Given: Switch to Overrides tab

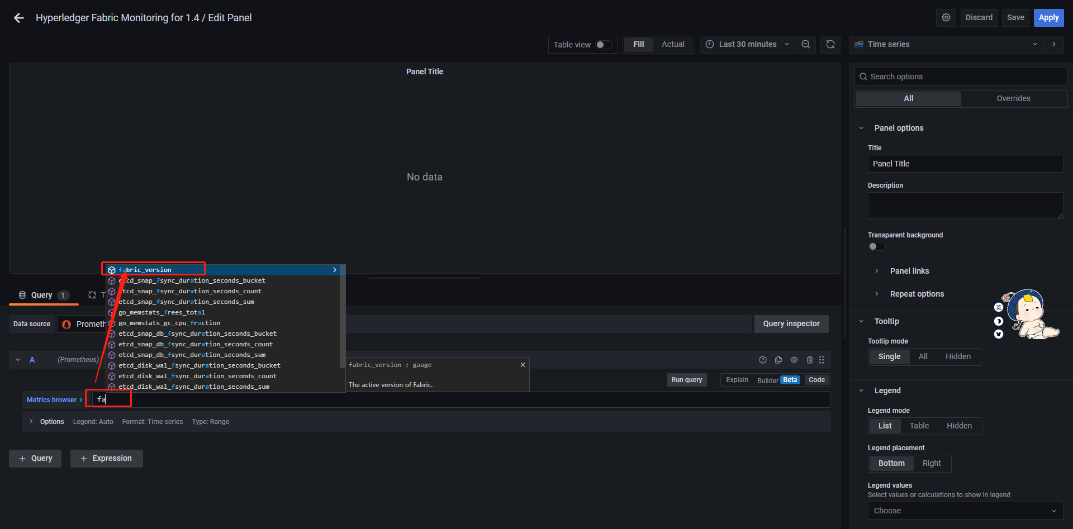Looking at the screenshot, I should tap(1013, 98).
